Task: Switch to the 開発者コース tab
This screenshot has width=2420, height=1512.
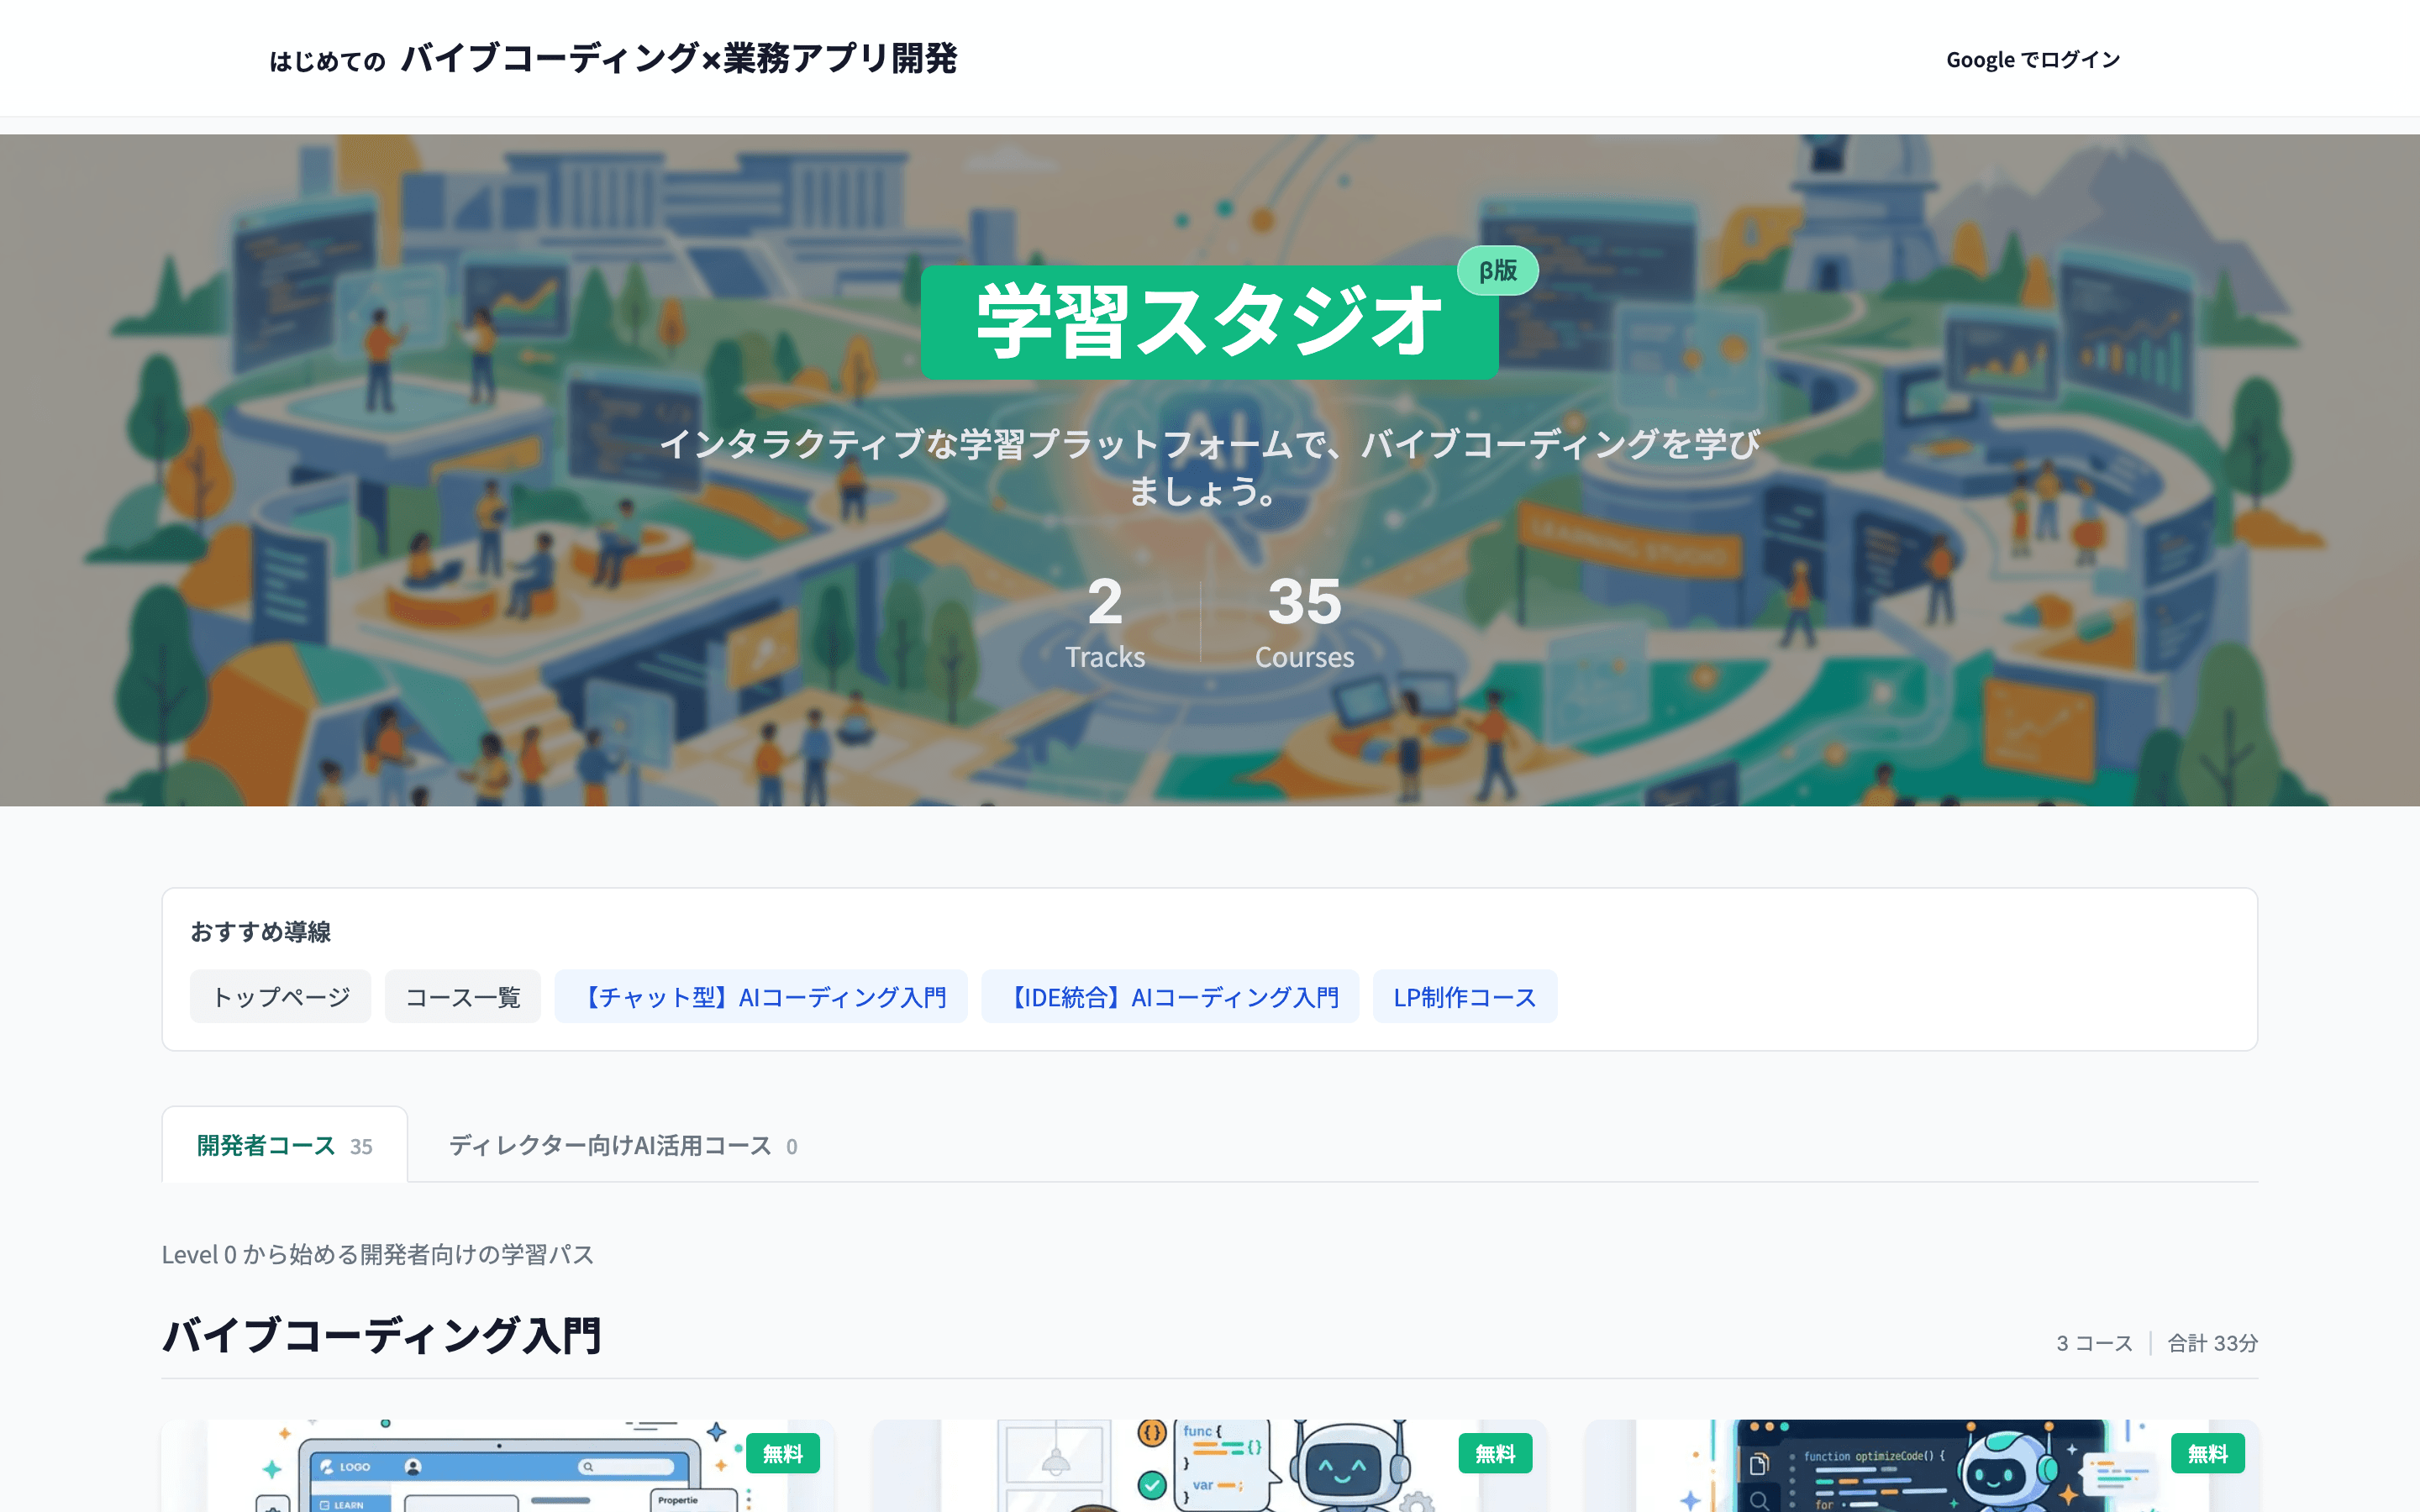Action: click(285, 1145)
